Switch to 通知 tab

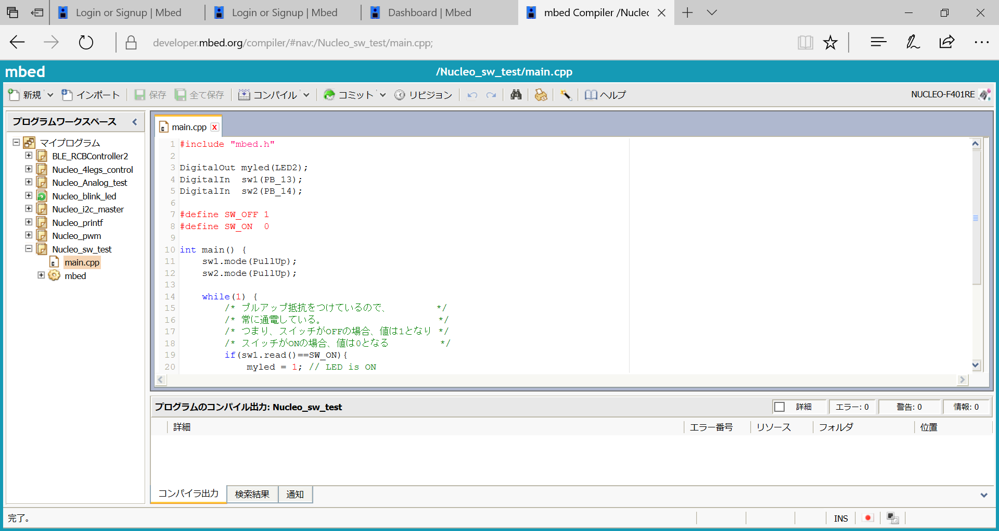coord(295,494)
